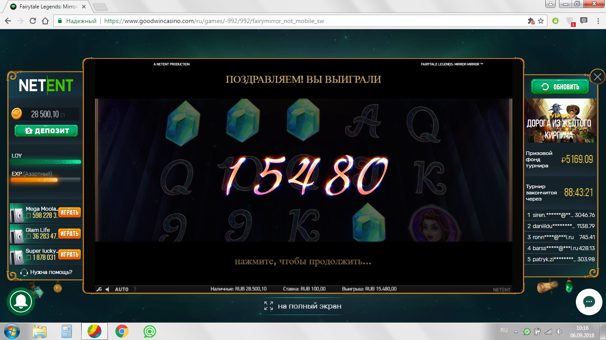Bookmark this page with the star
The height and width of the screenshot is (340, 606).
541,21
